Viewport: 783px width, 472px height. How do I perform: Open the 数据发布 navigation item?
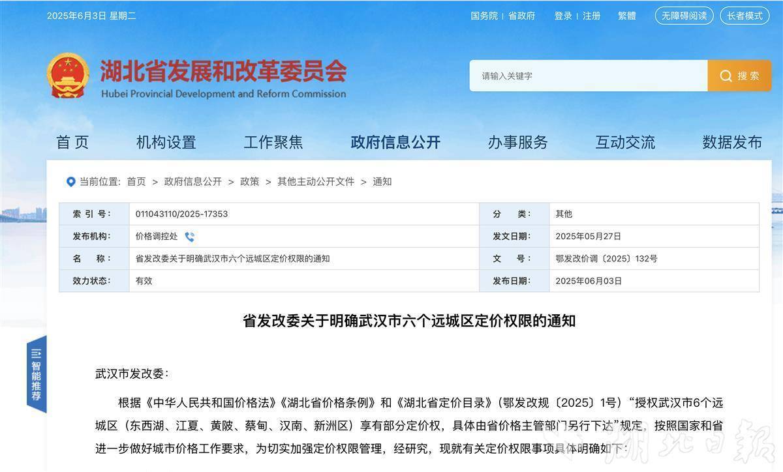pos(731,142)
